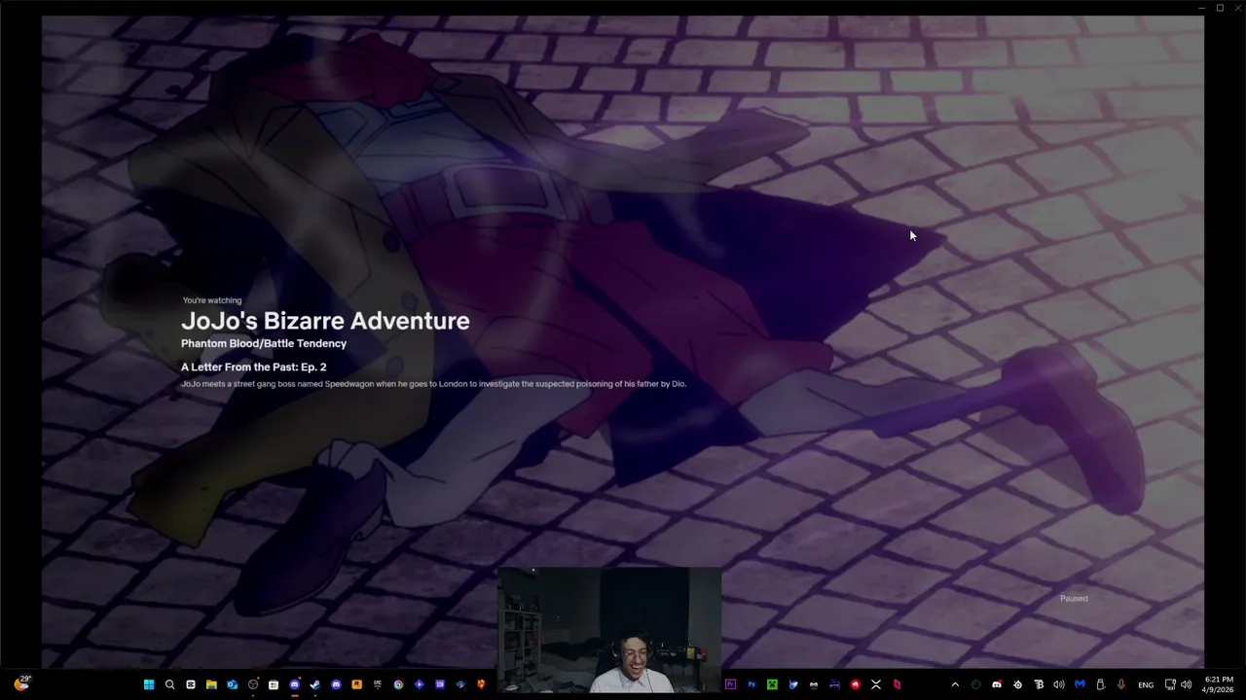Viewport: 1246px width, 700px height.
Task: Launch Minecraft from the taskbar
Action: click(772, 684)
